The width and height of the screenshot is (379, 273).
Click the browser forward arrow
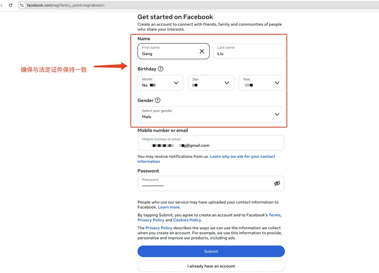pyautogui.click(x=1, y=5)
